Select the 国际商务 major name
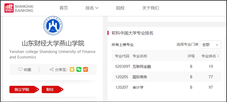 pyautogui.click(x=140, y=77)
